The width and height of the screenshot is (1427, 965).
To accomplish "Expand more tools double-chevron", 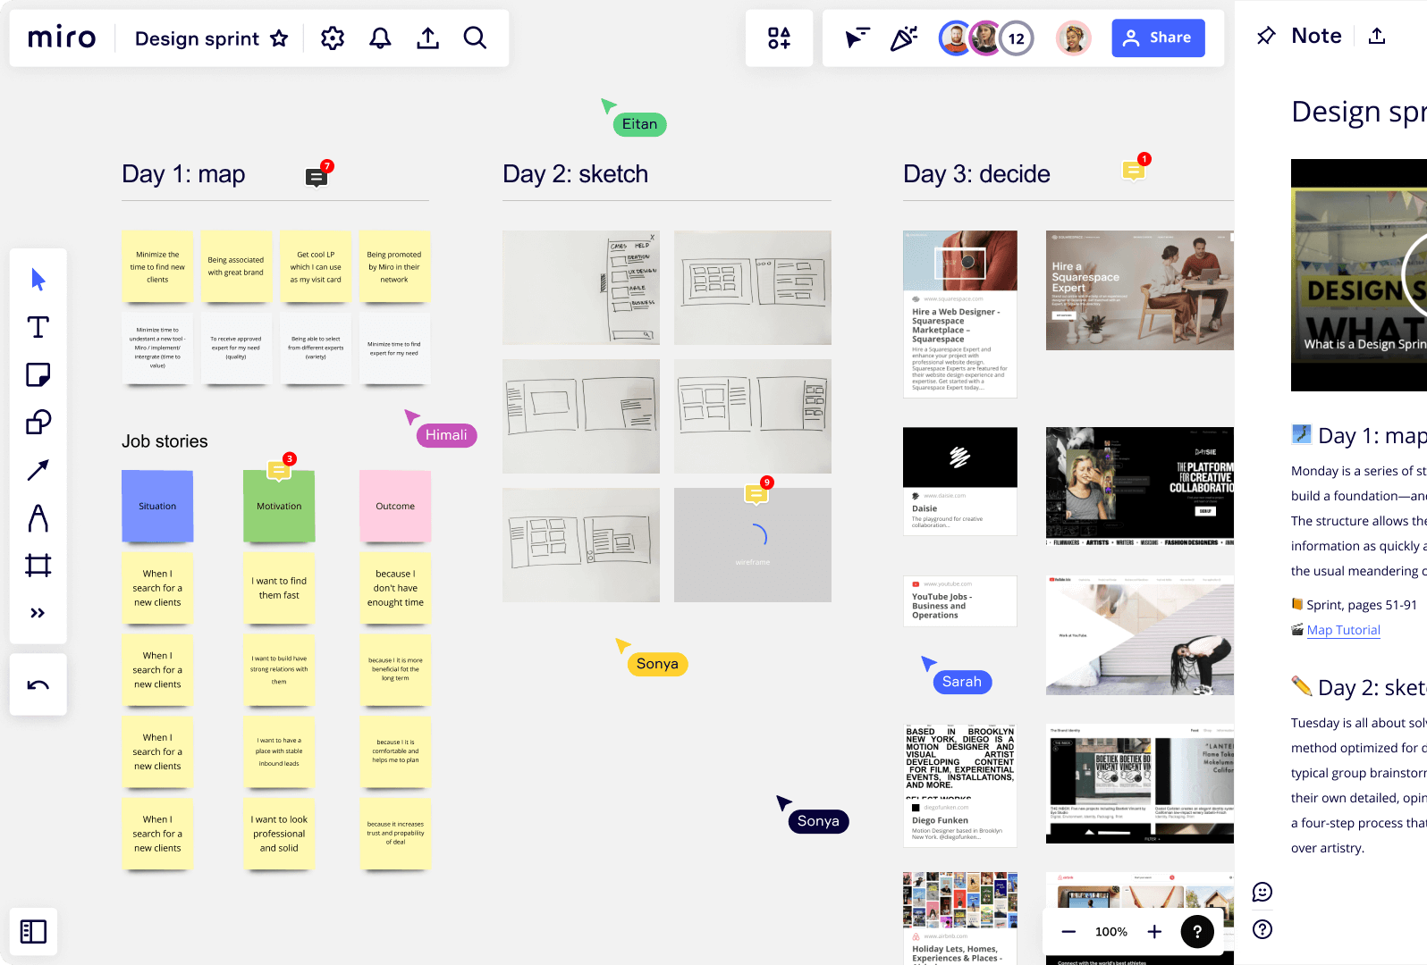I will pyautogui.click(x=38, y=613).
